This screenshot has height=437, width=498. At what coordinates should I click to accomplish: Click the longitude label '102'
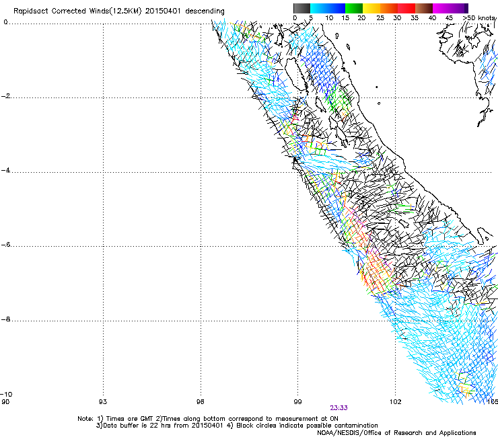pyautogui.click(x=395, y=402)
